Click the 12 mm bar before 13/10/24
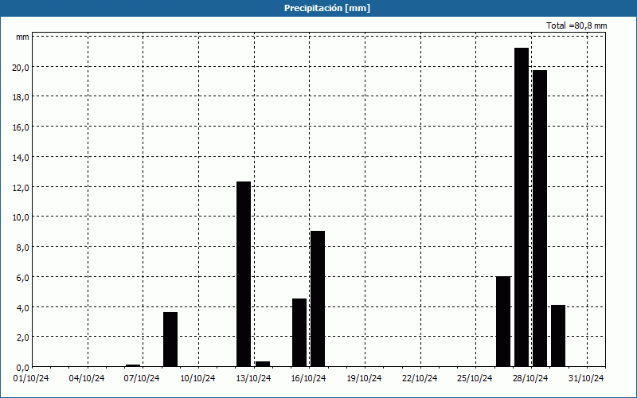Image resolution: width=637 pixels, height=398 pixels. (244, 274)
